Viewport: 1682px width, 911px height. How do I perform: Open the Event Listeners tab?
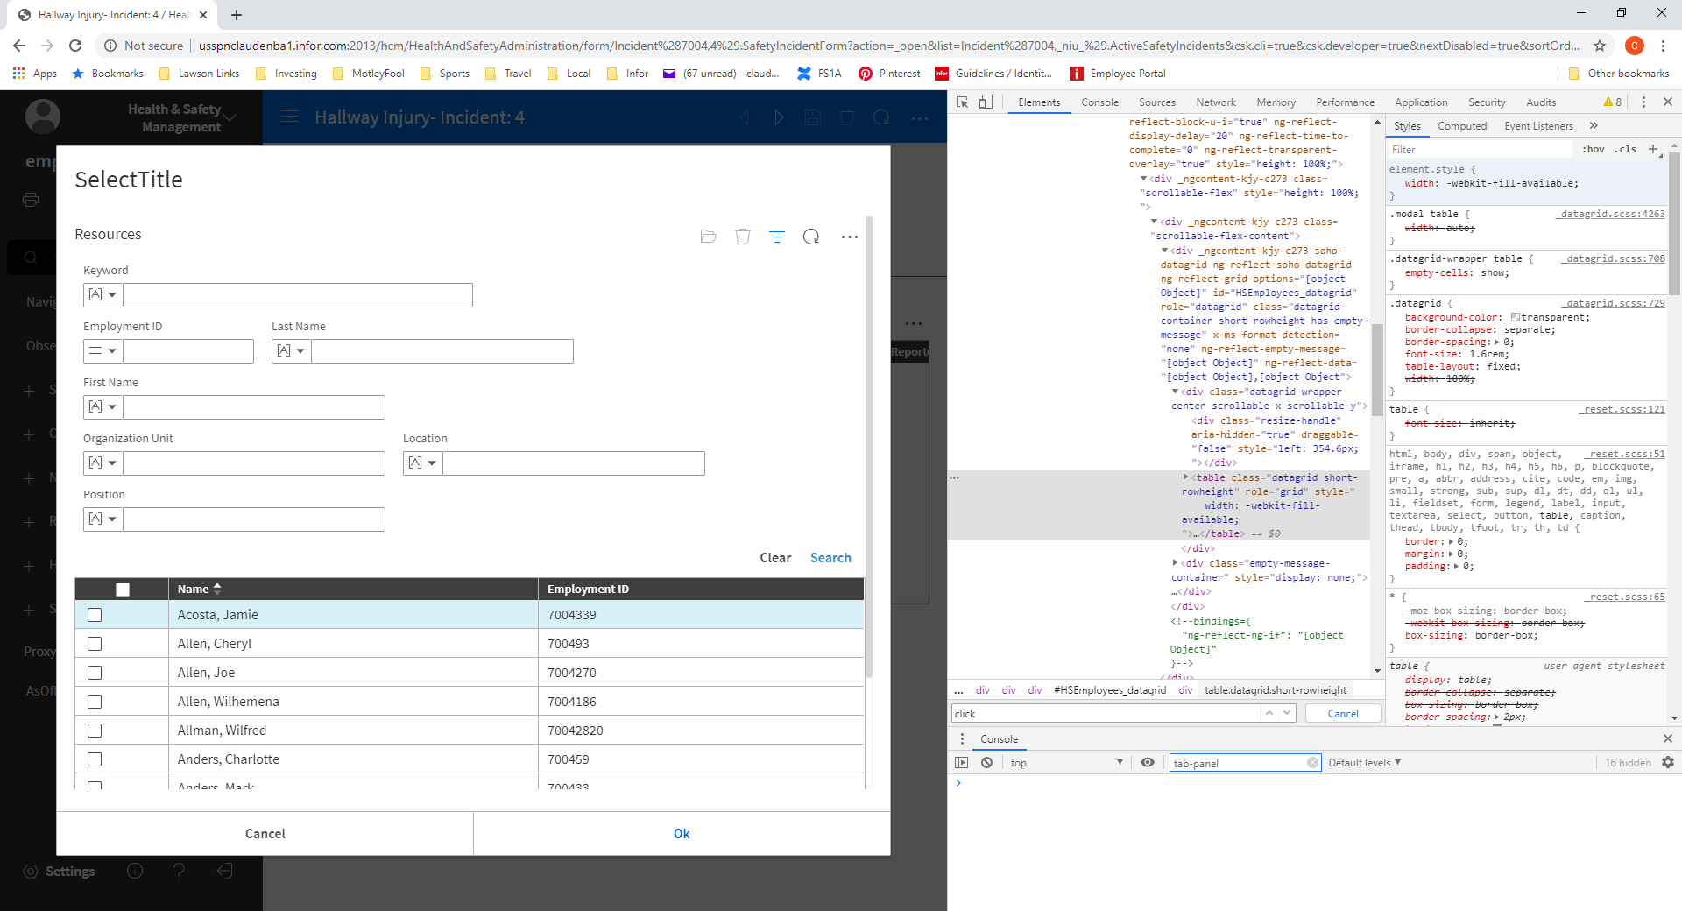(1538, 126)
